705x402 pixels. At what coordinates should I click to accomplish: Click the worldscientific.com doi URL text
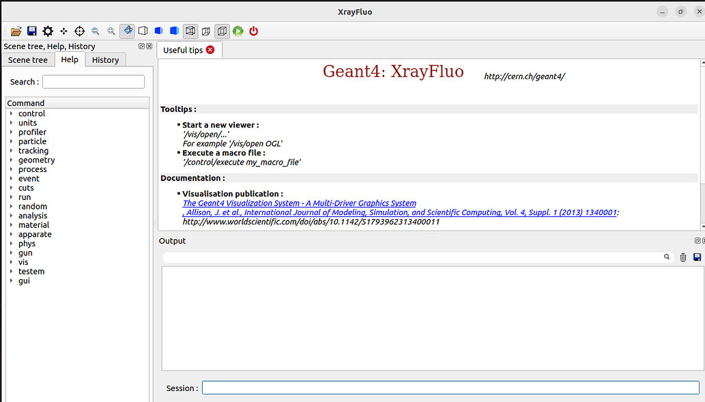pos(311,222)
